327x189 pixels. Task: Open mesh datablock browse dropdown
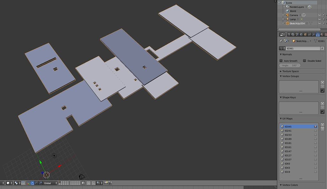click(x=282, y=48)
